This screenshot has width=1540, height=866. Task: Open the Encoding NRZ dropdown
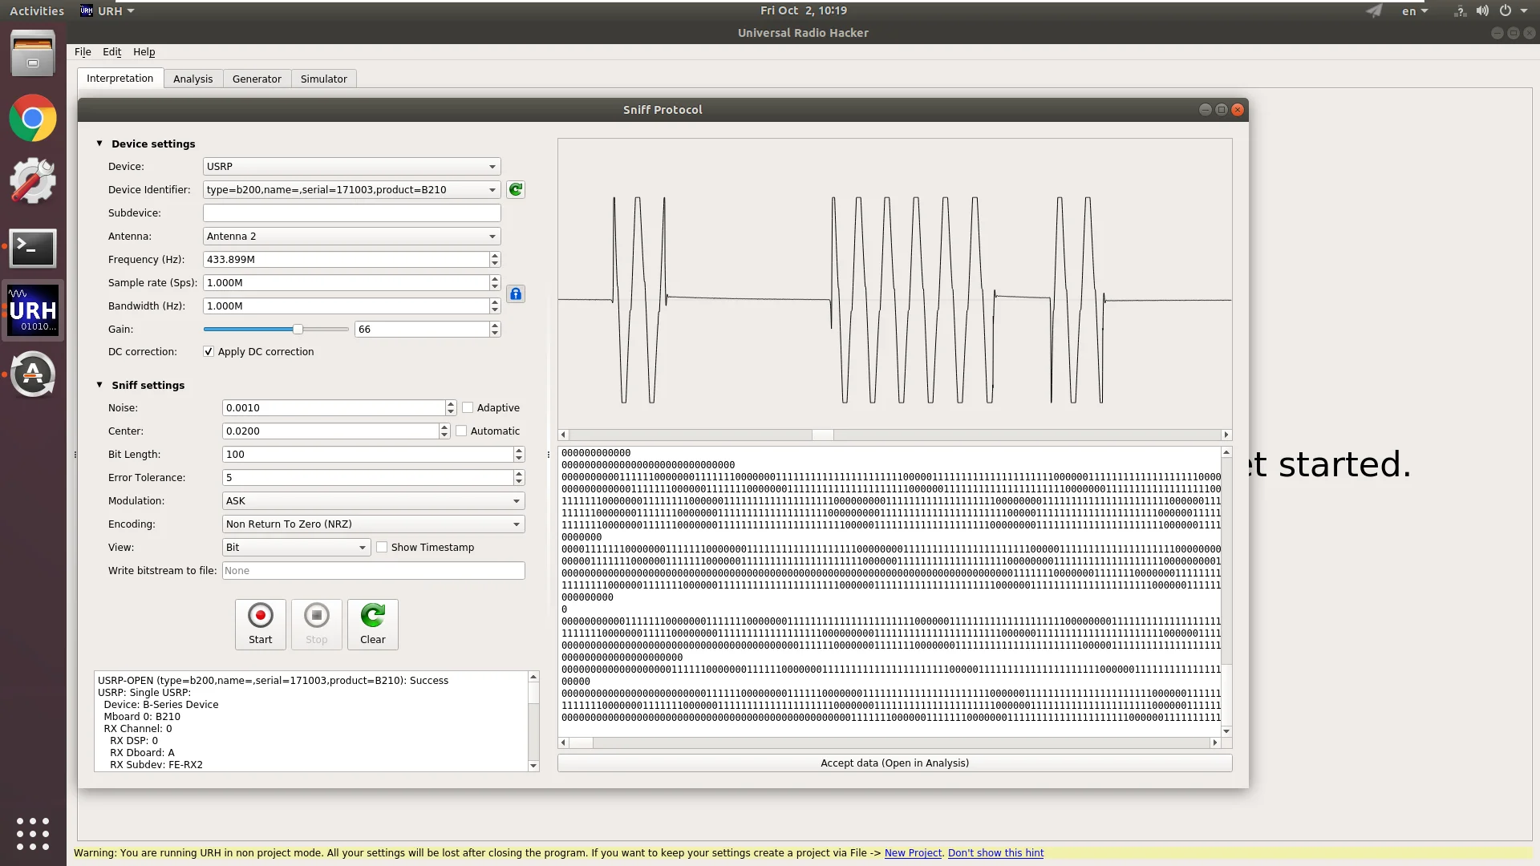(x=373, y=524)
